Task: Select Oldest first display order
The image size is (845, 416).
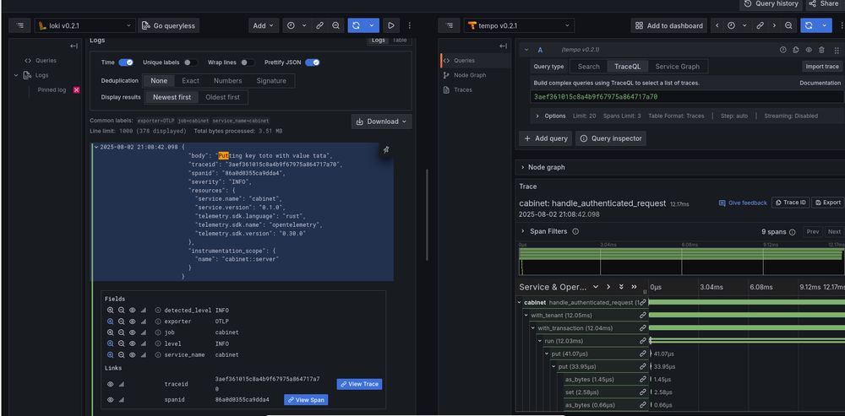Action: tap(222, 97)
